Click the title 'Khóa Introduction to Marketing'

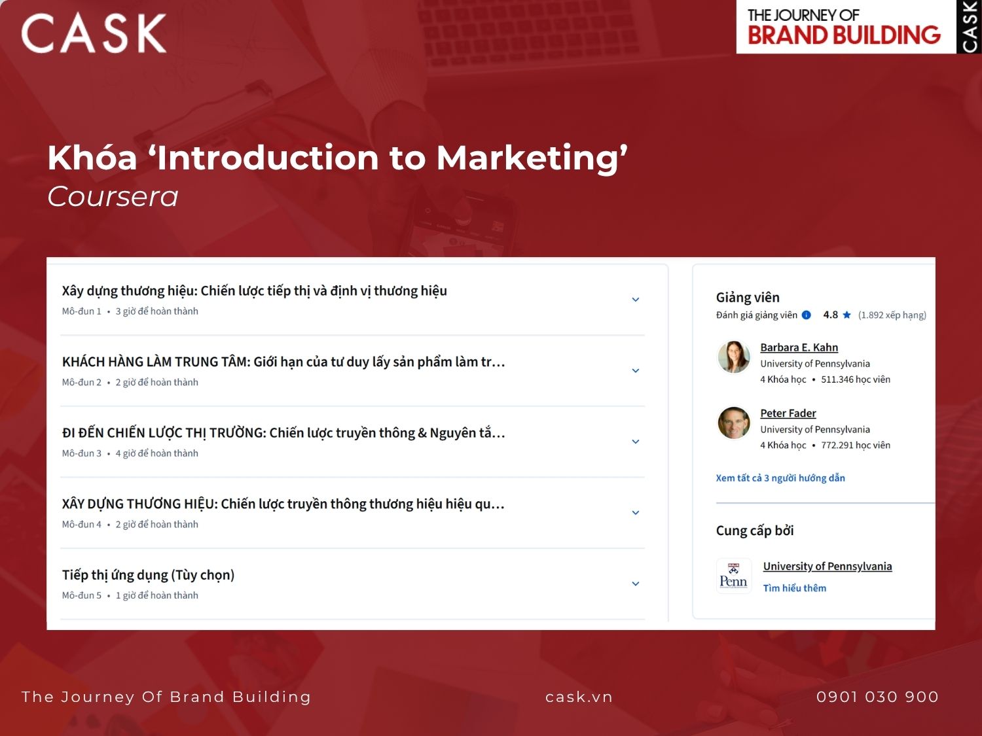(338, 158)
